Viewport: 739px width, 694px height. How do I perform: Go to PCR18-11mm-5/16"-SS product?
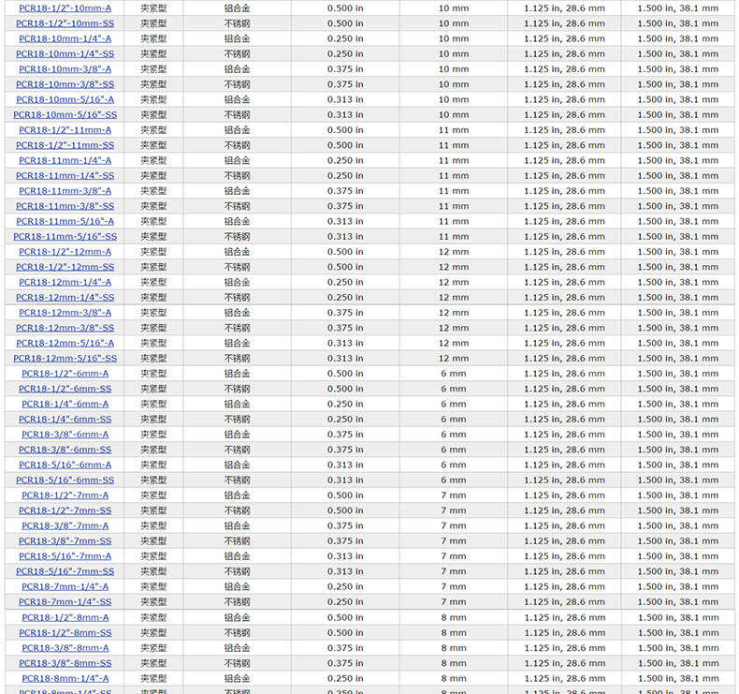[x=65, y=237]
